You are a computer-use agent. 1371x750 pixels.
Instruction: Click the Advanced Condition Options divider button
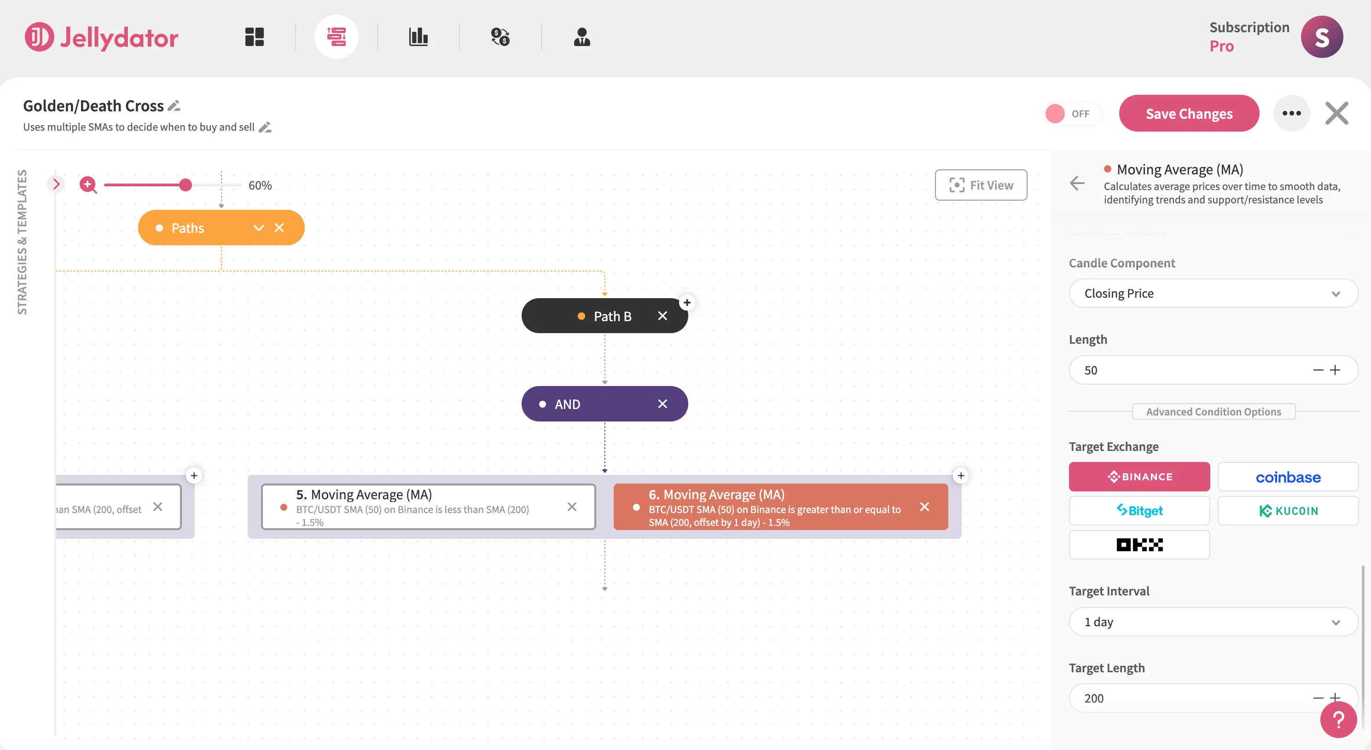(1214, 412)
